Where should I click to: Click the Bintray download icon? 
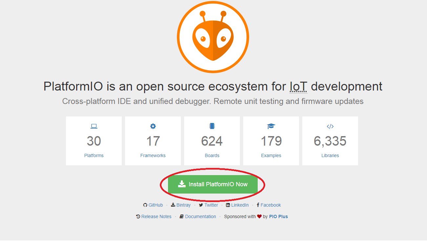pos(173,205)
